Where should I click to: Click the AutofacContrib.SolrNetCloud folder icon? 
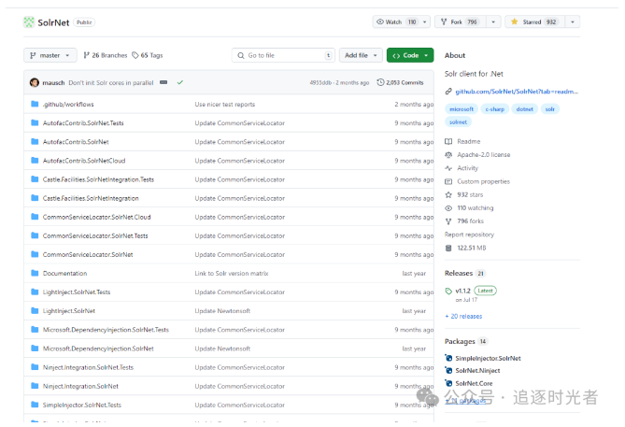(35, 161)
